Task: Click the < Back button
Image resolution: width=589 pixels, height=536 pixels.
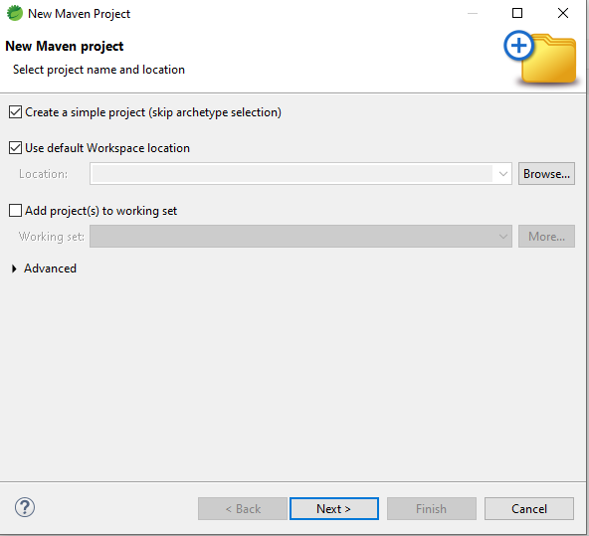Action: pos(243,508)
